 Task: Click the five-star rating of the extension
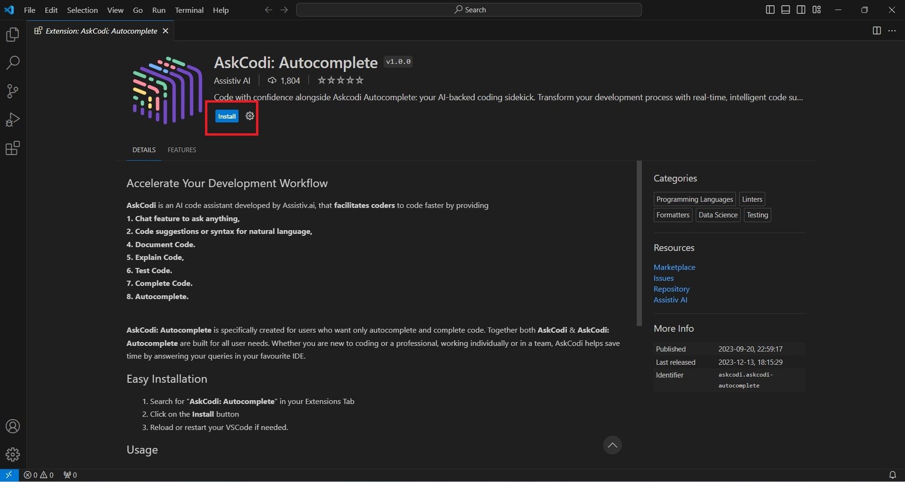(341, 80)
